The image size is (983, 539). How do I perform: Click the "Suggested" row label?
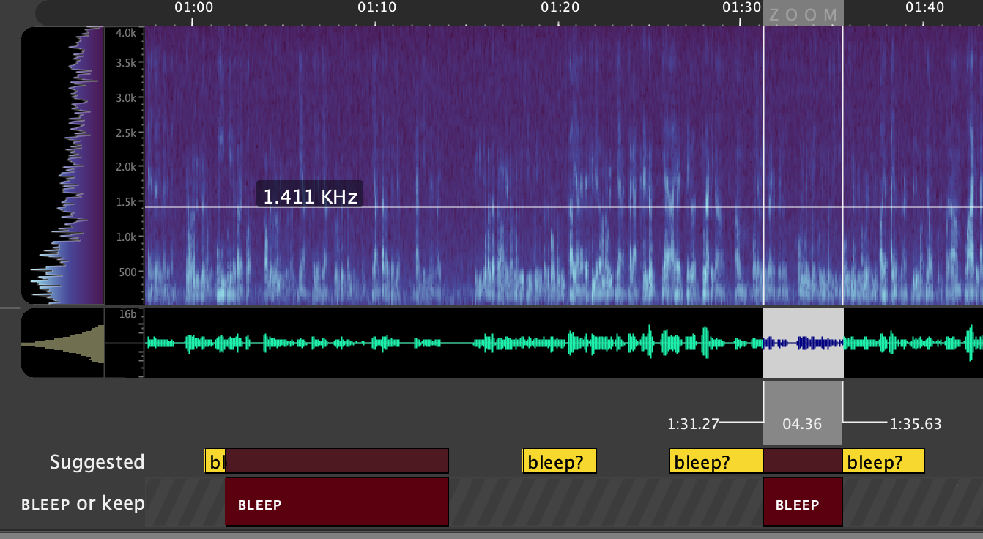tap(97, 461)
